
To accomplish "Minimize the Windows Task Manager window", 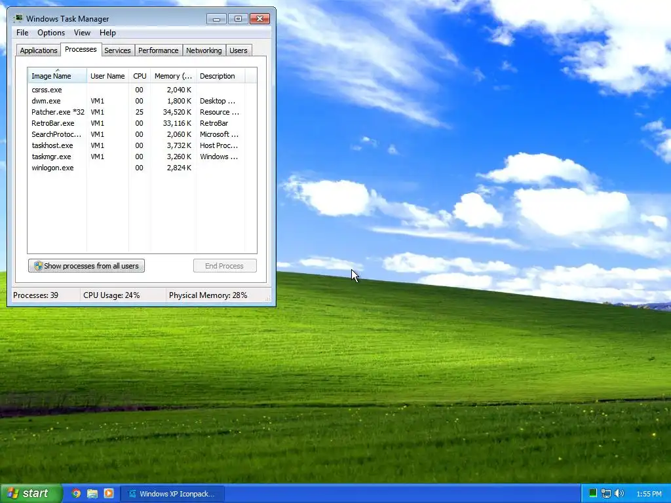I will tap(216, 19).
